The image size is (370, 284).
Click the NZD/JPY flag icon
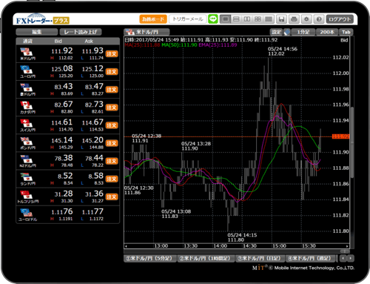(x=27, y=159)
